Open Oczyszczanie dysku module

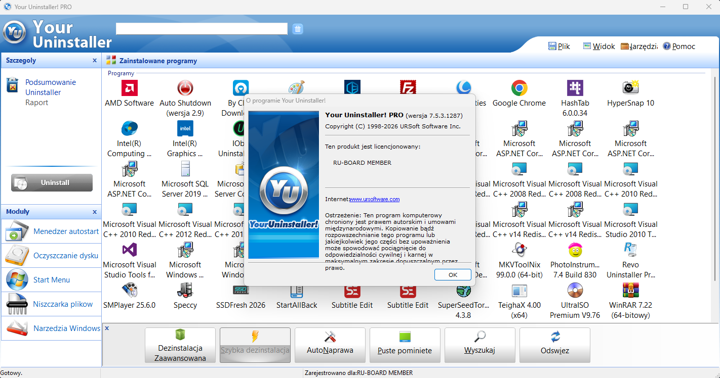pos(51,256)
